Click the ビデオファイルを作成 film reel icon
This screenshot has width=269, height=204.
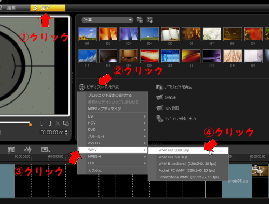(x=82, y=87)
